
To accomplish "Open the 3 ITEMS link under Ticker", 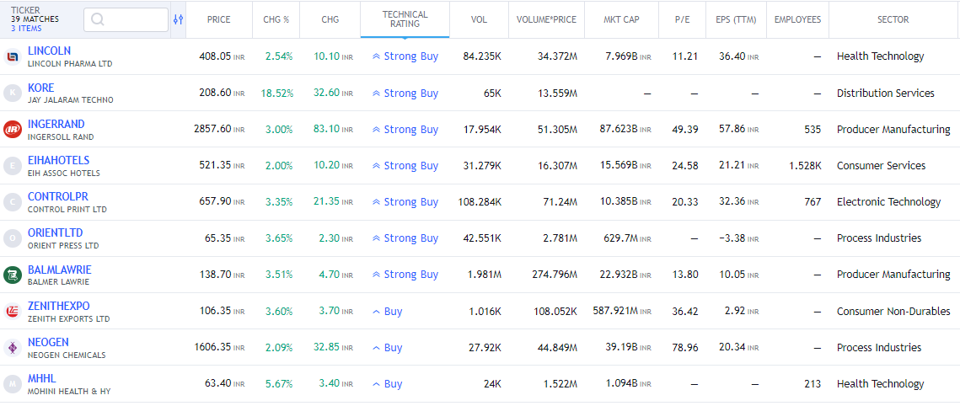I will (x=26, y=28).
